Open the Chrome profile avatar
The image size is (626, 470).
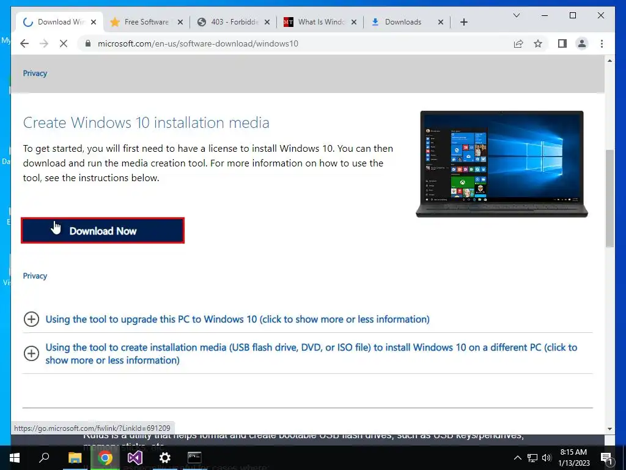click(582, 43)
